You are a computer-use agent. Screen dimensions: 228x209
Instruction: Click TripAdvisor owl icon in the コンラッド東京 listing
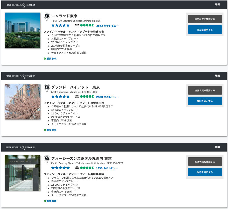click(77, 25)
